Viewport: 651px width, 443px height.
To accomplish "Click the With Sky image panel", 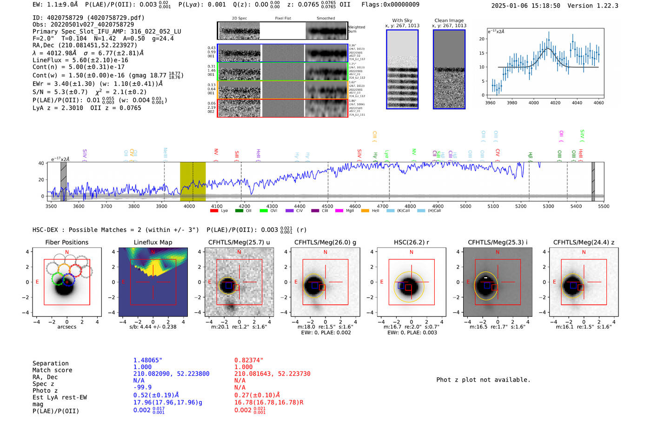I will [402, 69].
